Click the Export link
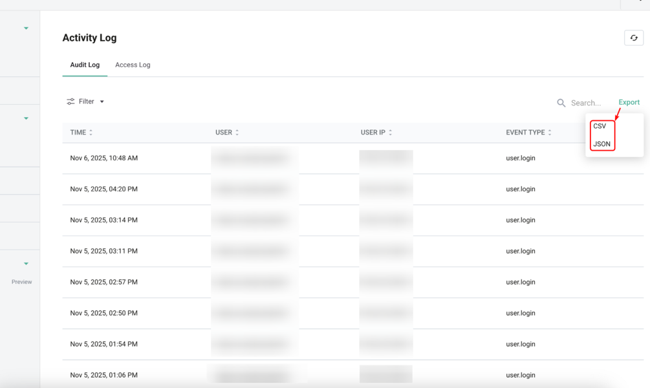Image resolution: width=650 pixels, height=388 pixels. coord(629,102)
